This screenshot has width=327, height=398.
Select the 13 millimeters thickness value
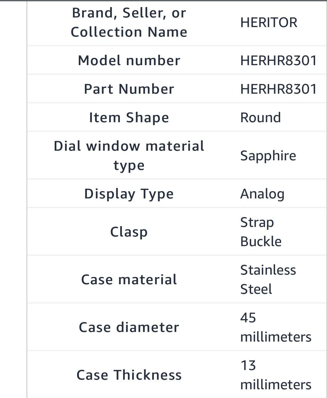tap(276, 375)
